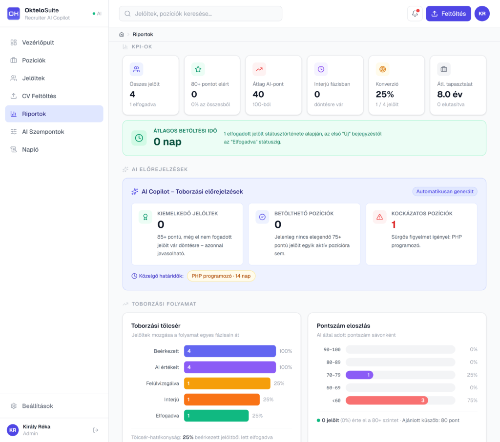
Task: Click the PHP programozó · 14 nap badge
Action: [221, 276]
